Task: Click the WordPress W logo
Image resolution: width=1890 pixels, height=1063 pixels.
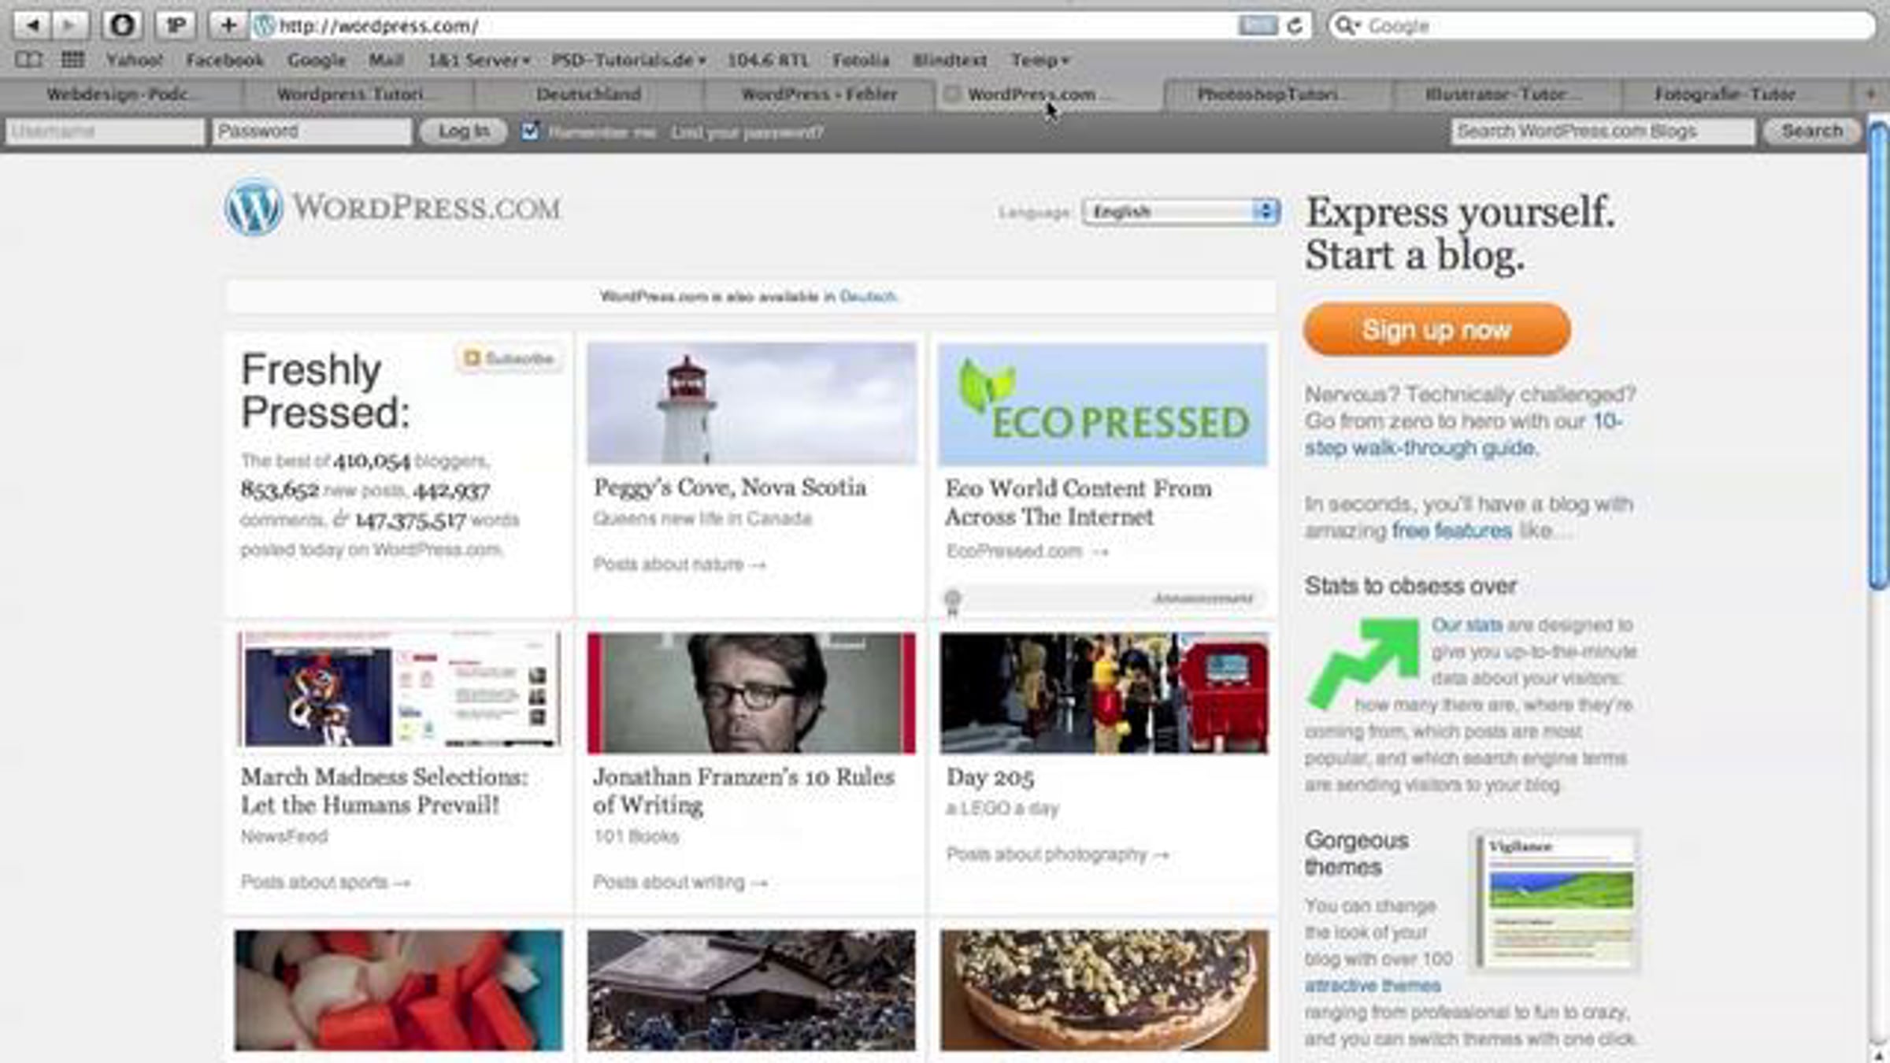Action: pos(254,207)
